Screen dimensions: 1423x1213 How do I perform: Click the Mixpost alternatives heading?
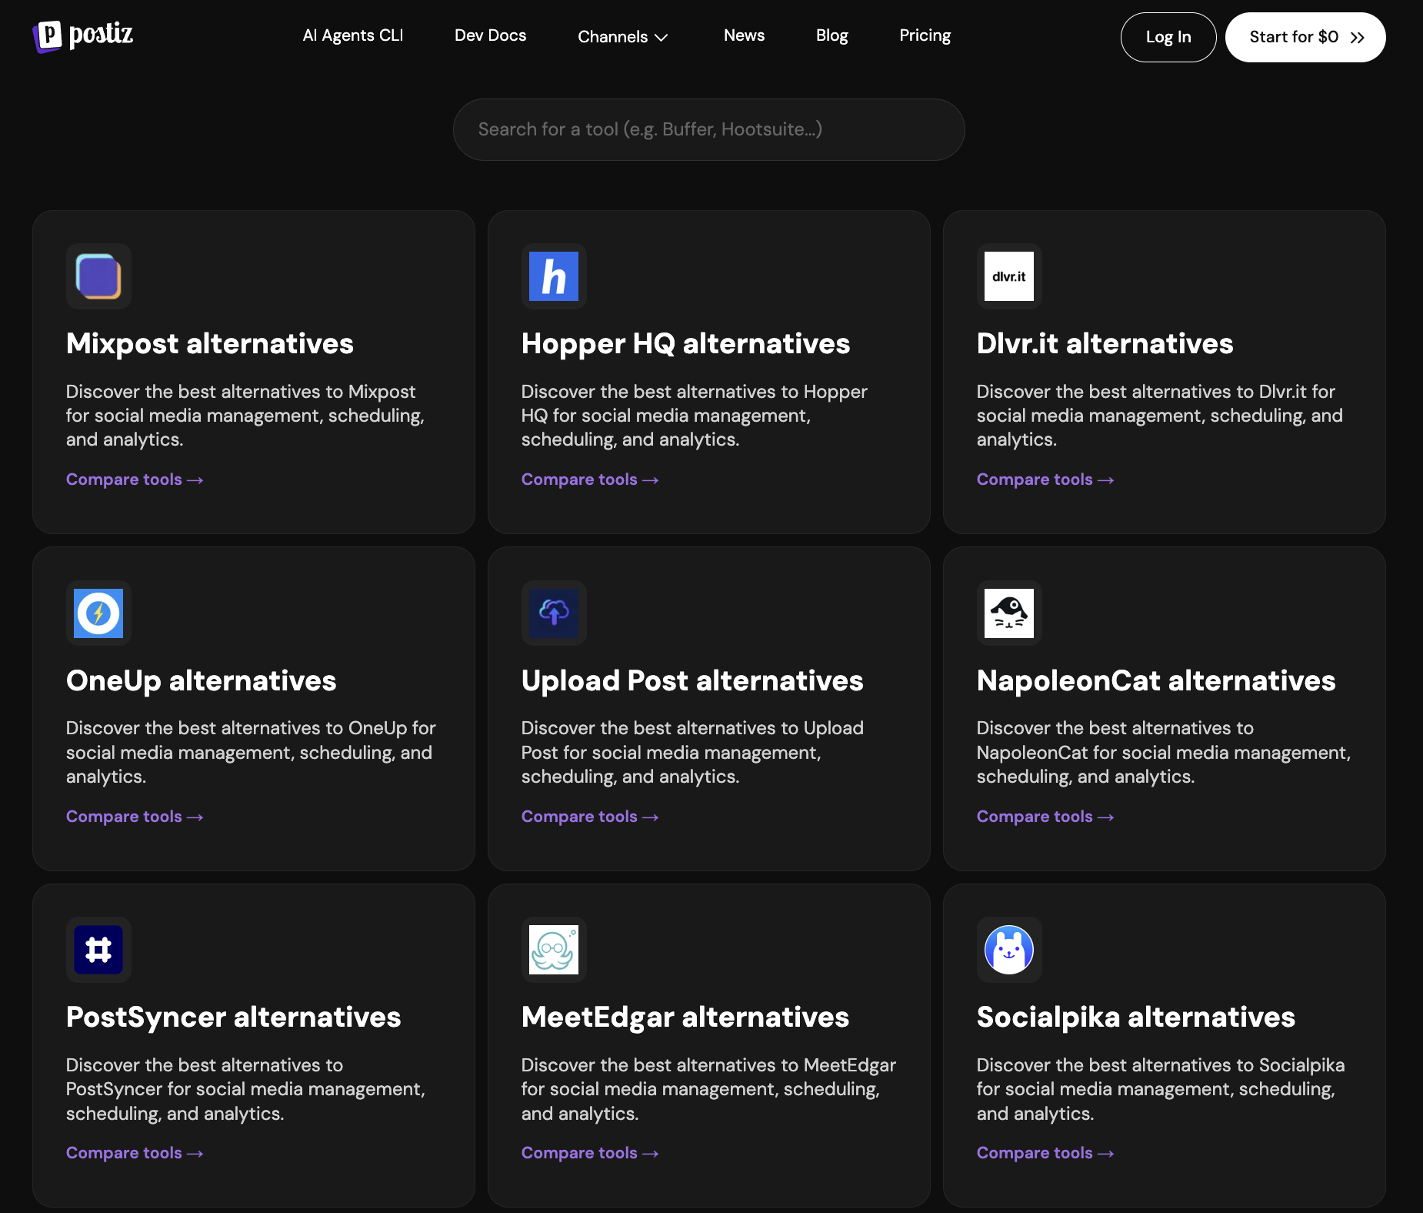tap(210, 344)
